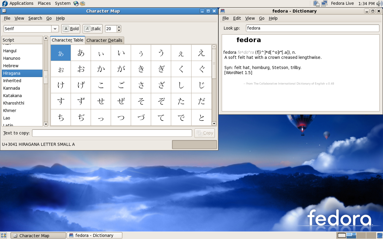Switch to Character Table tab
The width and height of the screenshot is (383, 239).
coord(68,40)
